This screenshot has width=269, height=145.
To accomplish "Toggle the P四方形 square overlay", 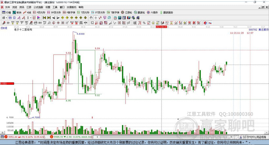I will pos(39,13).
